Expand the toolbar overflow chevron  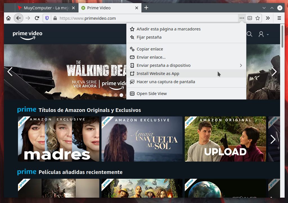268,18
